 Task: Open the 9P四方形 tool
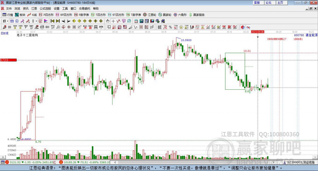[x=64, y=15]
